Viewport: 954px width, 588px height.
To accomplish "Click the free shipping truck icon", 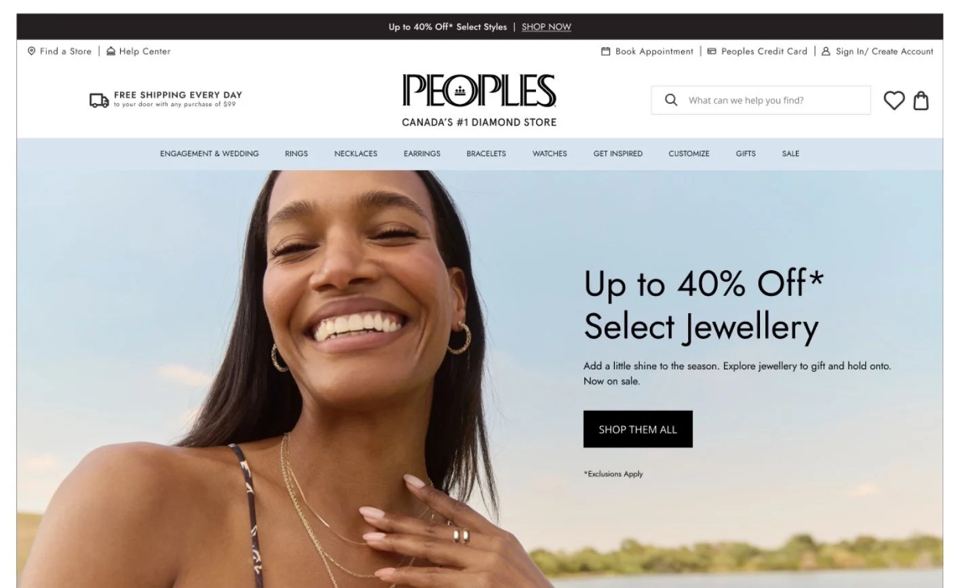I will pyautogui.click(x=99, y=100).
